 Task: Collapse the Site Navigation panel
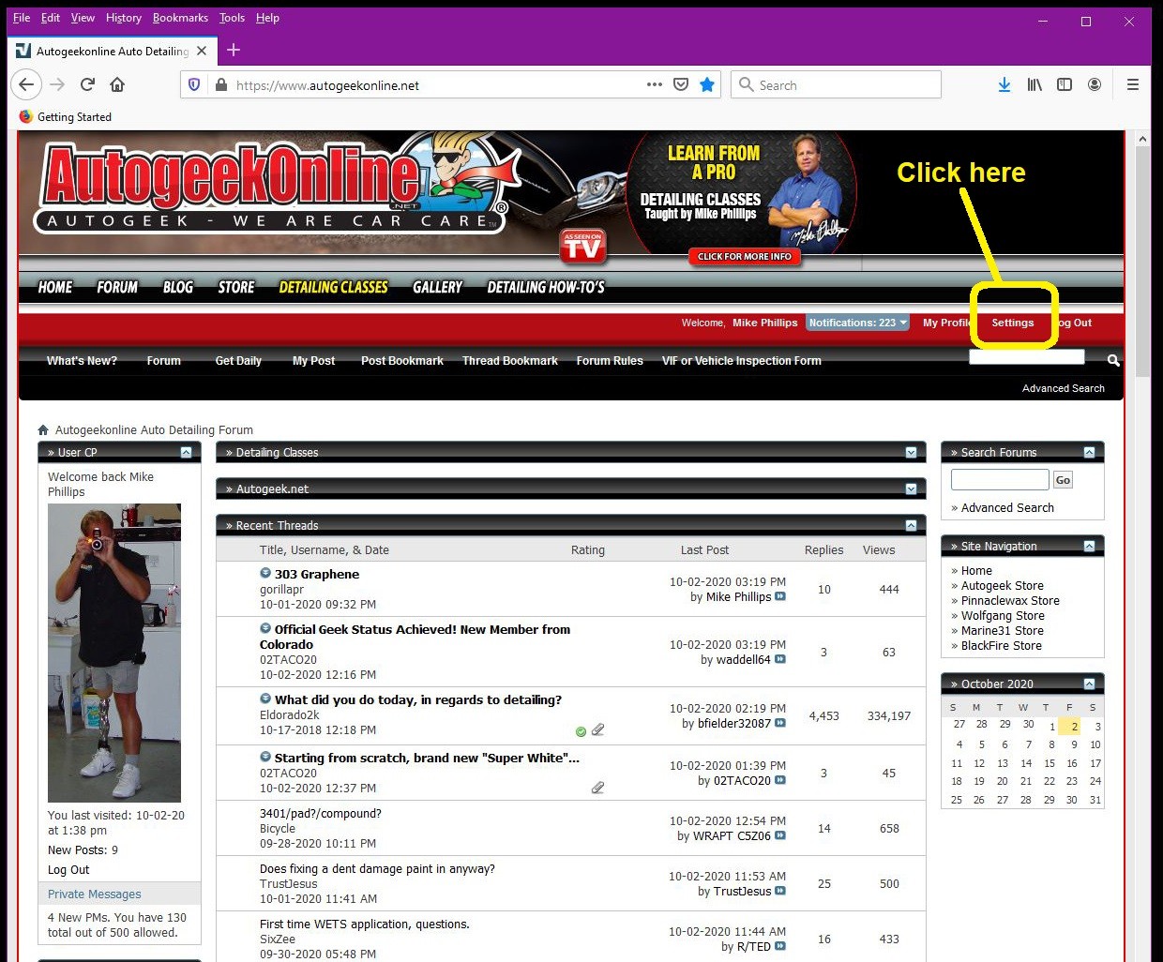click(1089, 546)
